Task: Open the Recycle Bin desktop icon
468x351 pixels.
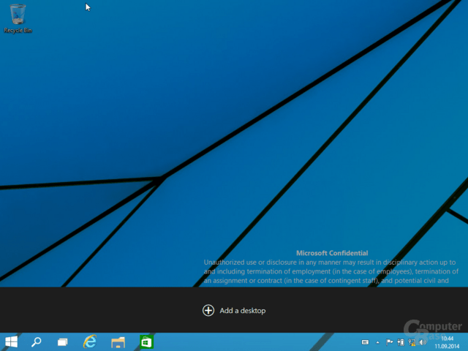Action: point(18,18)
